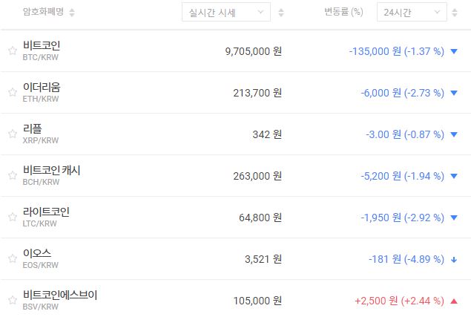
Task: Favorite Bitcoin with the star icon
Action: coord(12,51)
